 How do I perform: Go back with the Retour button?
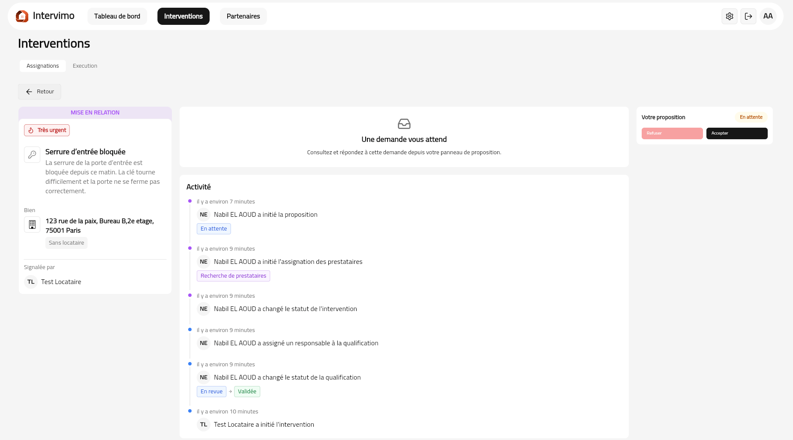click(39, 92)
